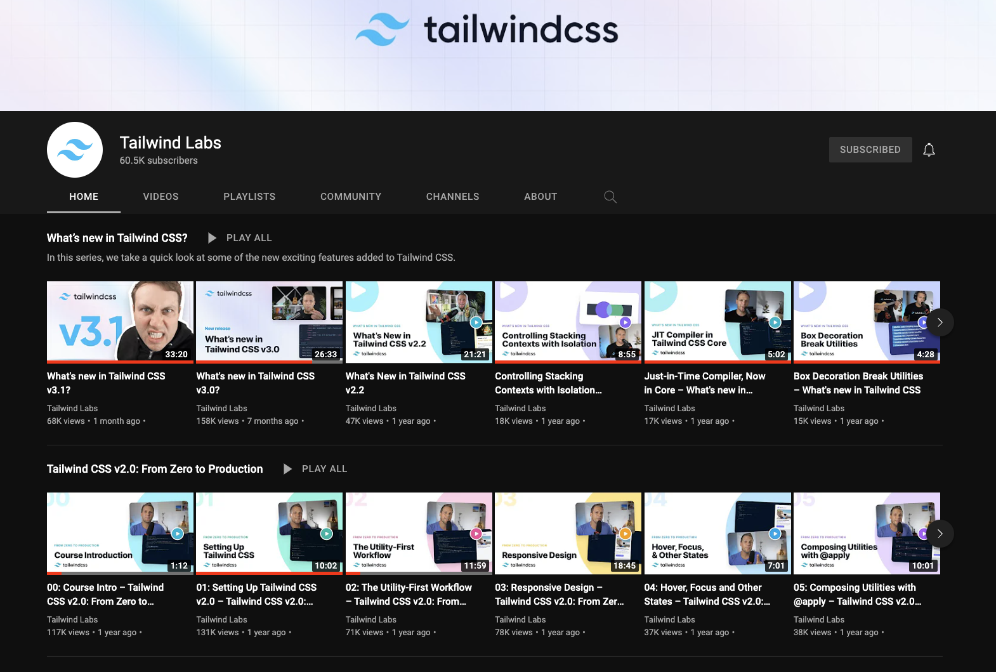Open the About tab
The width and height of the screenshot is (996, 672).
coord(541,197)
